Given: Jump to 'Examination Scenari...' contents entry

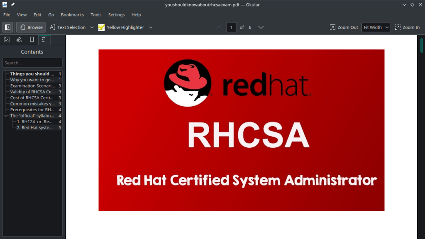Looking at the screenshot, I should coord(32,86).
